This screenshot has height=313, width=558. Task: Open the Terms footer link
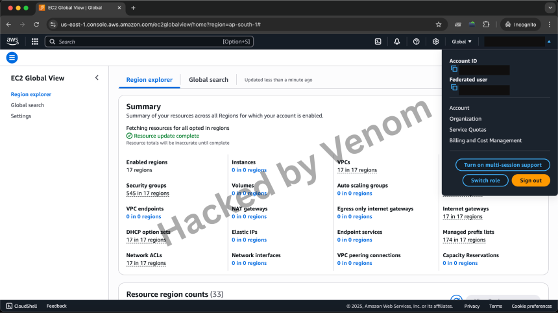click(495, 307)
